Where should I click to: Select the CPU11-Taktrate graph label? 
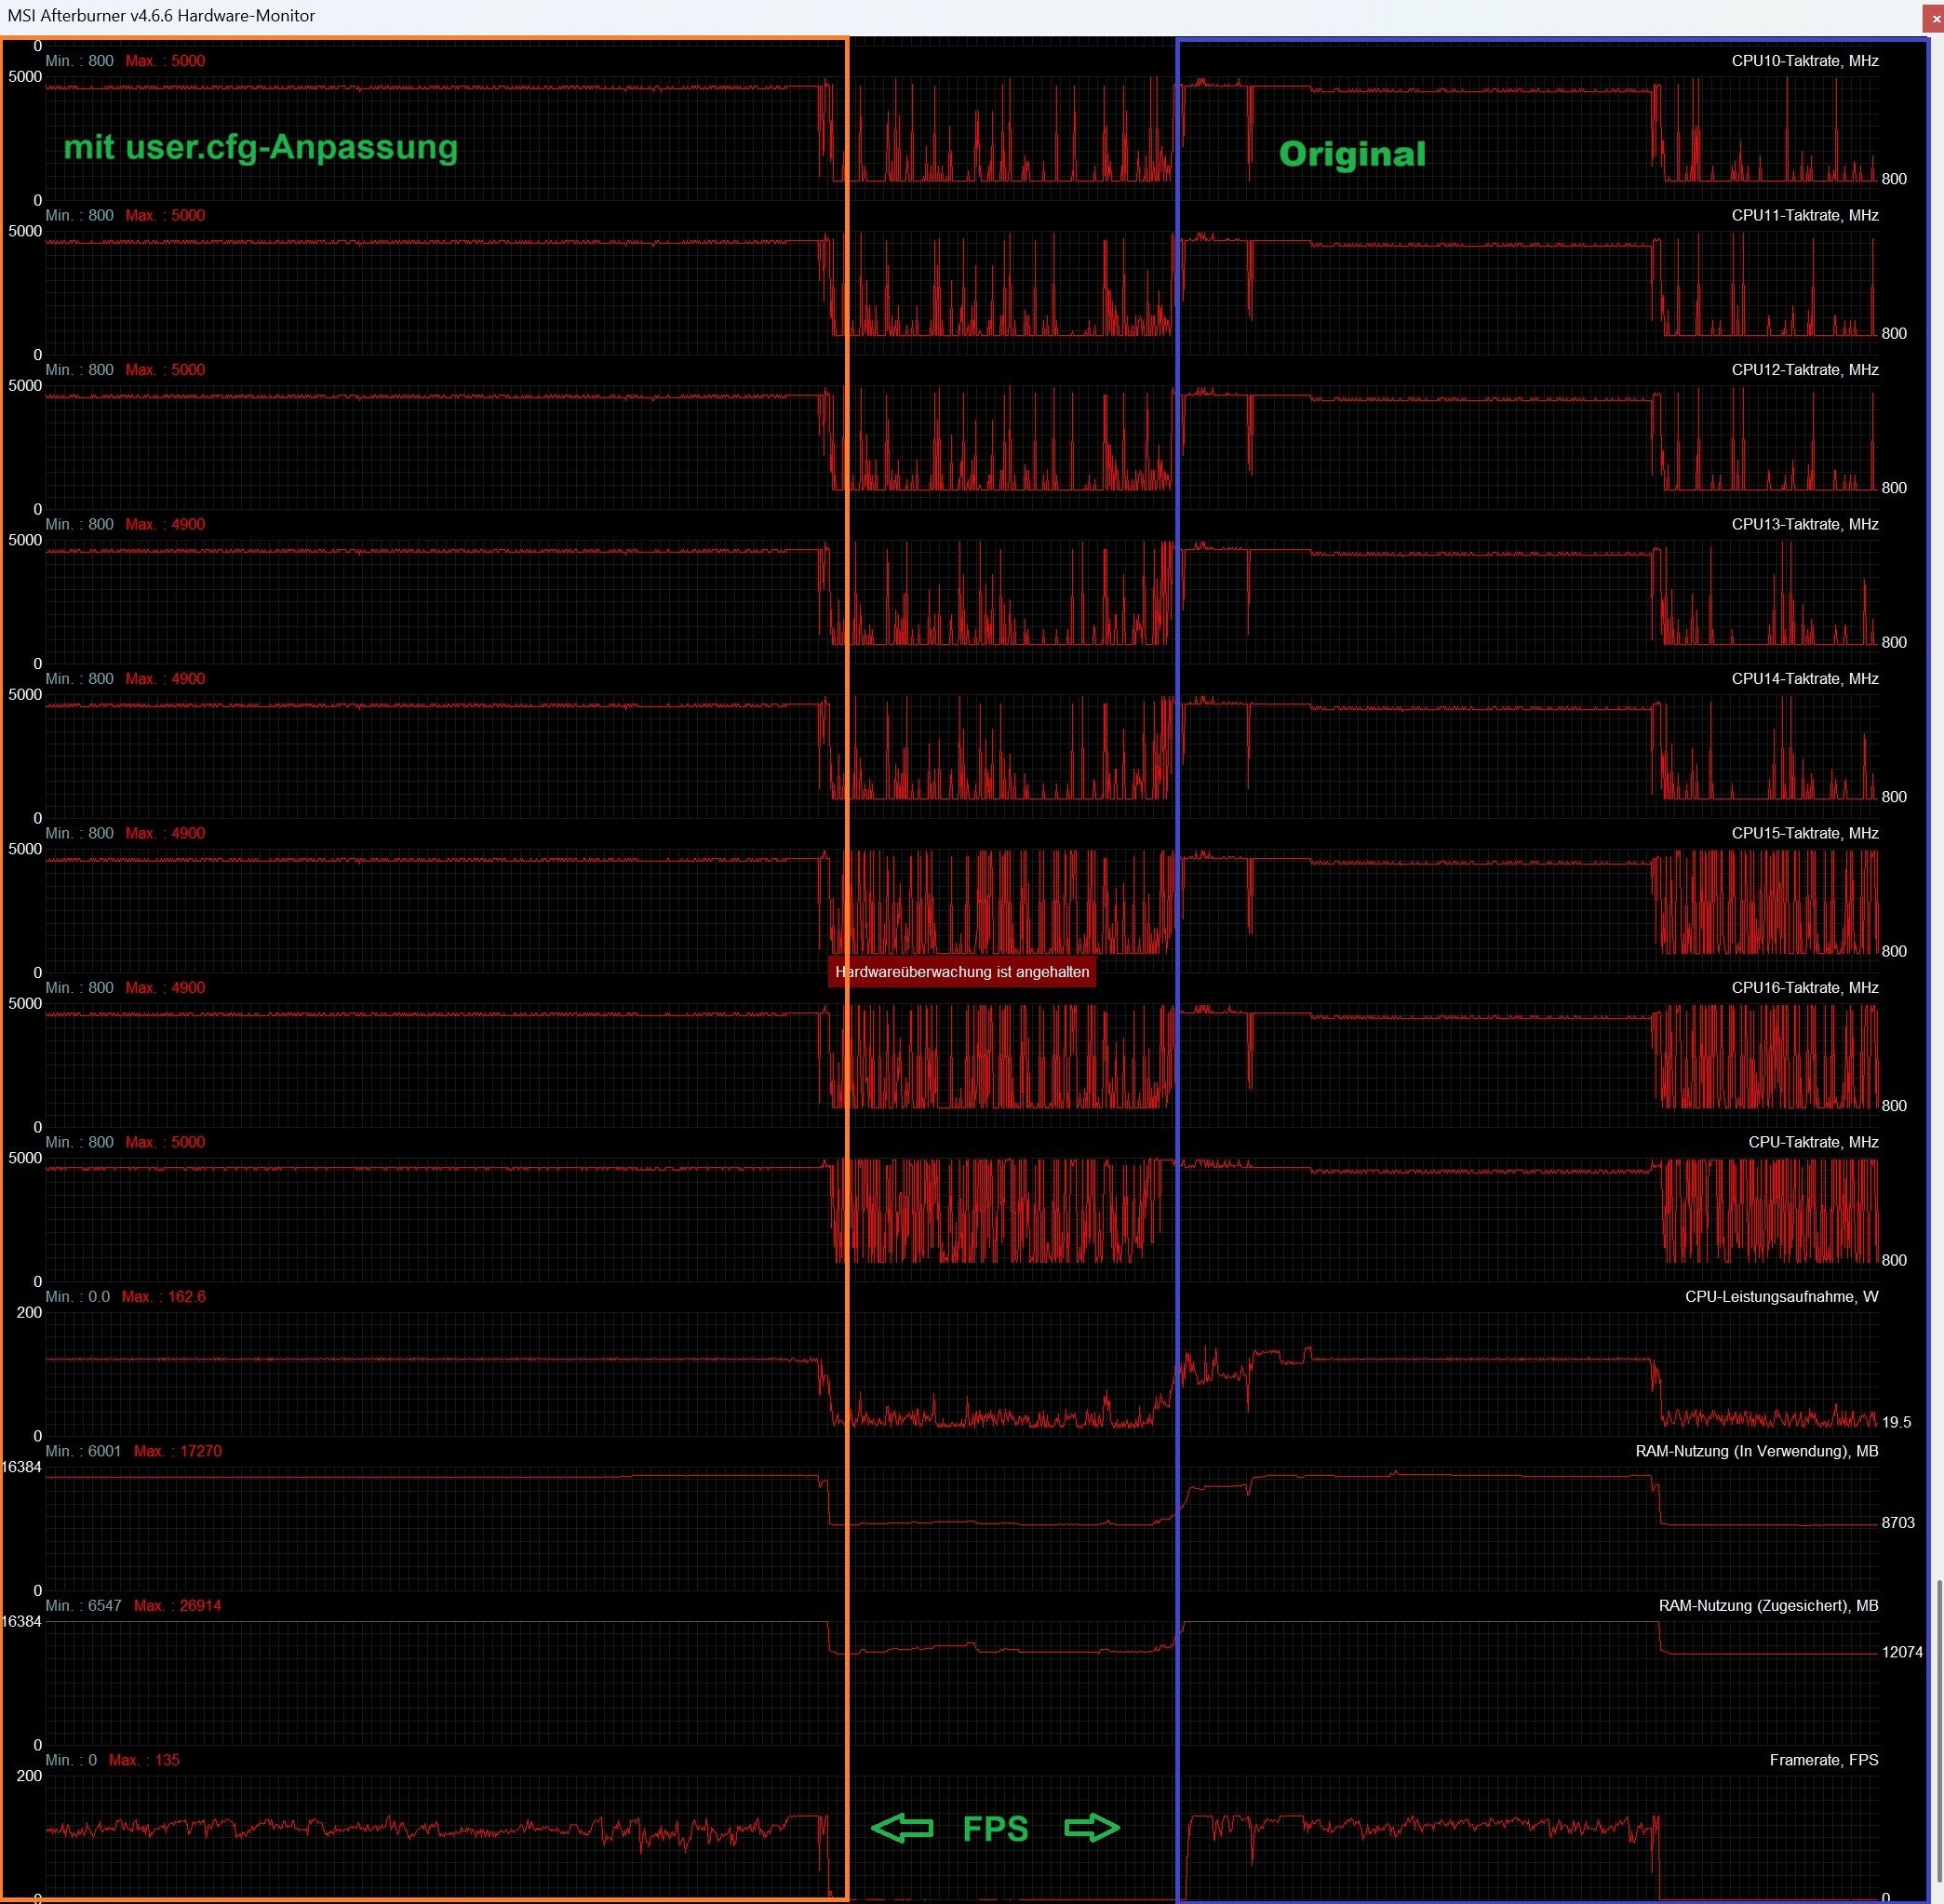coord(1804,216)
